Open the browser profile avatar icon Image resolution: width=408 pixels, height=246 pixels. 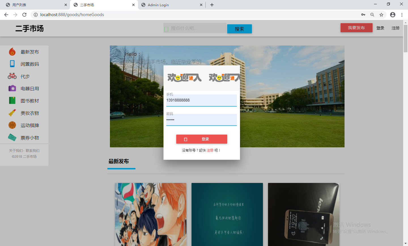click(x=393, y=14)
